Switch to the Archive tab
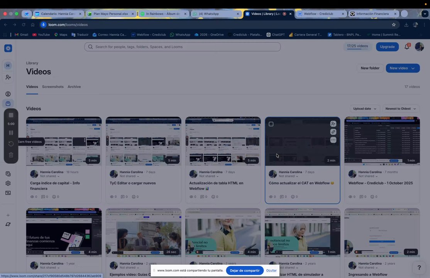 pyautogui.click(x=74, y=87)
